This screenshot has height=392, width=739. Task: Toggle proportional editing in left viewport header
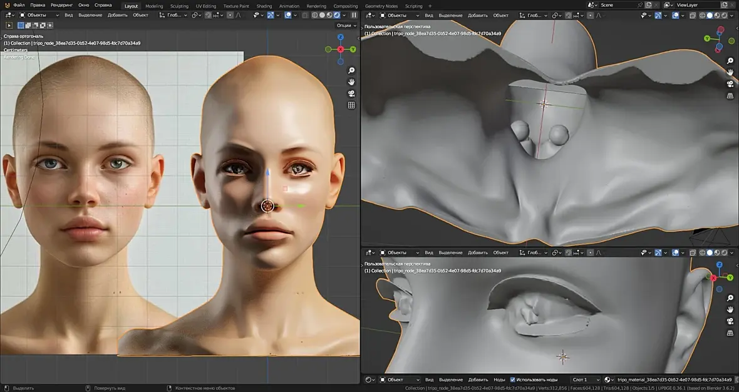(x=229, y=15)
